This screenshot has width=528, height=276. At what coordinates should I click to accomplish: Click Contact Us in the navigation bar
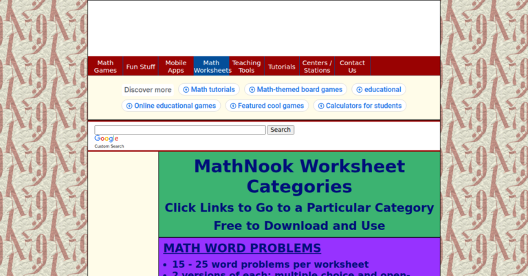[352, 66]
